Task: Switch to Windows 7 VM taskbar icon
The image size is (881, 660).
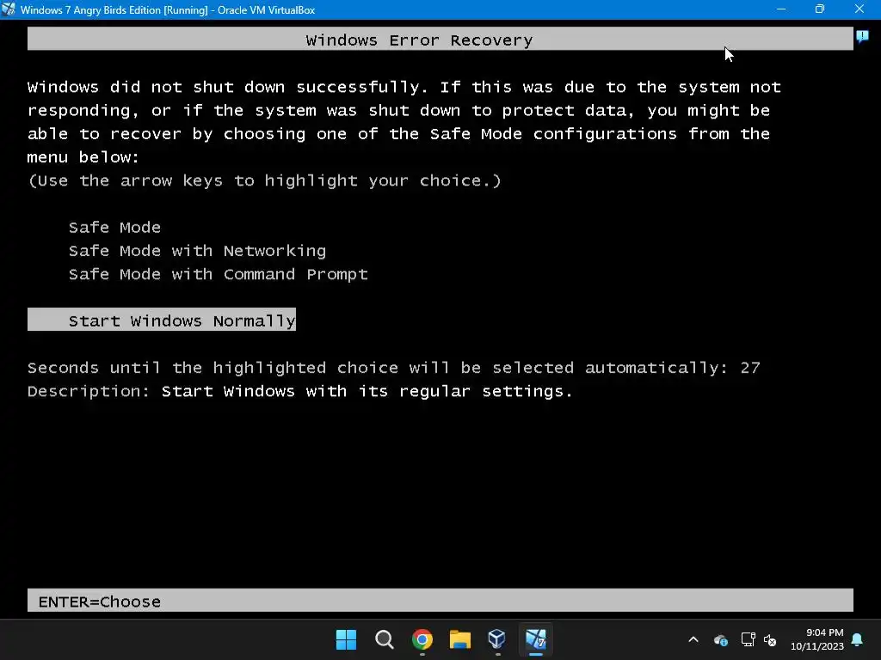Action: [x=535, y=639]
